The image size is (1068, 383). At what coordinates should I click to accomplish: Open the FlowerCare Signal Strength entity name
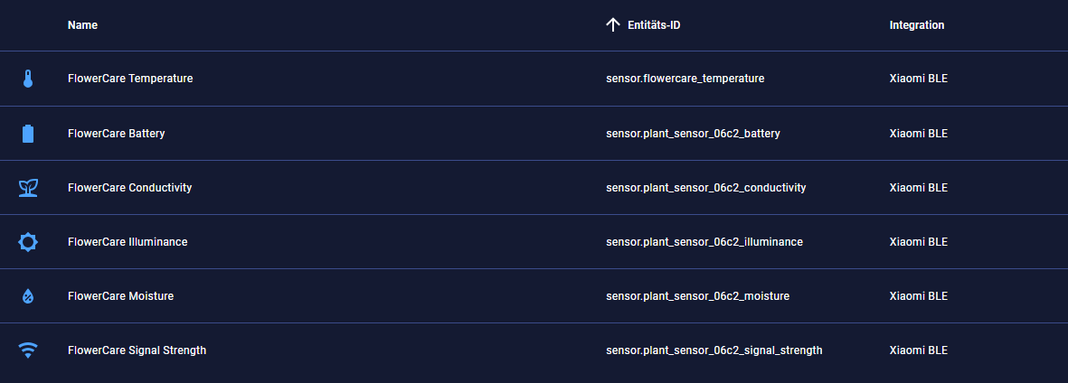(x=137, y=350)
